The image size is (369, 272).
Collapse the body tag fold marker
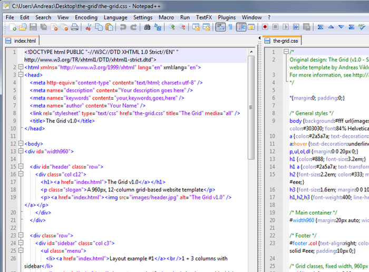(x=21, y=143)
